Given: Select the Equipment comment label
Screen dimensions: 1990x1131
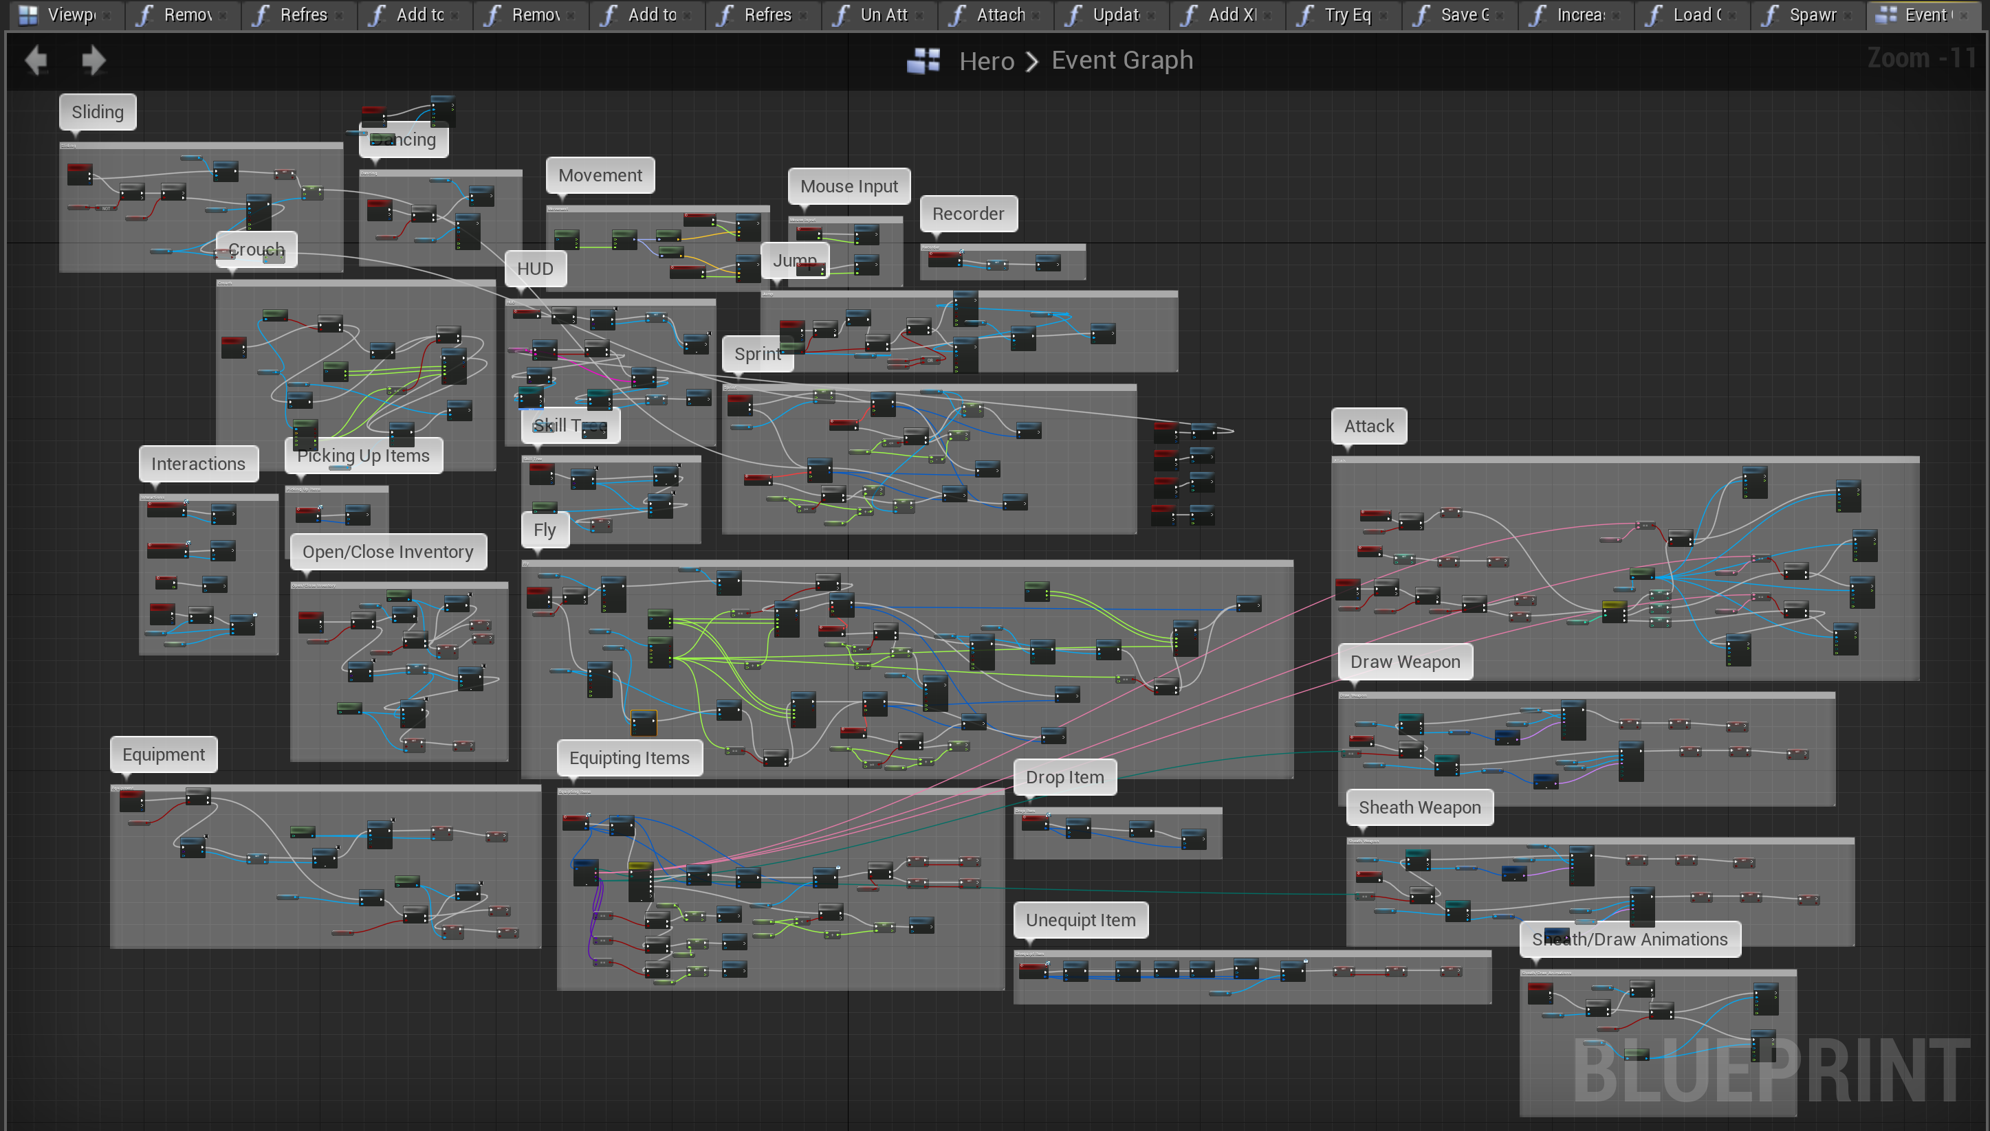Looking at the screenshot, I should coord(163,754).
